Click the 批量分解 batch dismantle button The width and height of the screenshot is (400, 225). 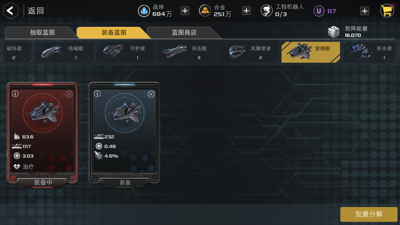369,214
